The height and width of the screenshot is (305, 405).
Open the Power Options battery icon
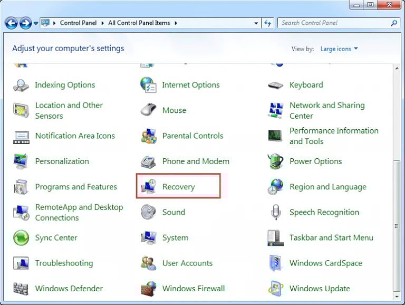coord(276,161)
